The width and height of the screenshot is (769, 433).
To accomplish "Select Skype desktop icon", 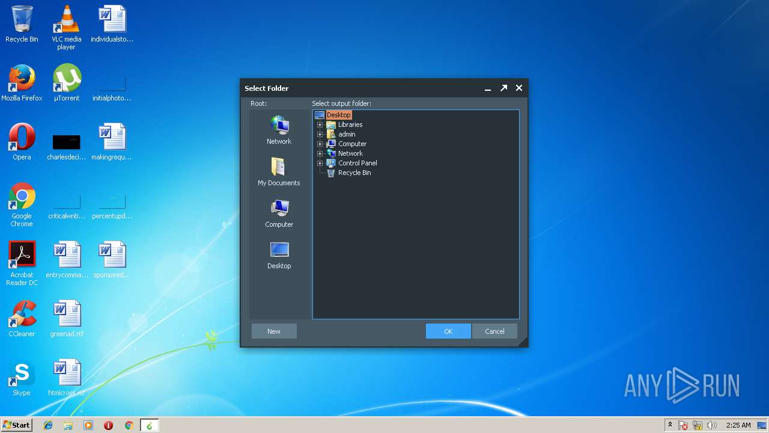I will coord(22,378).
